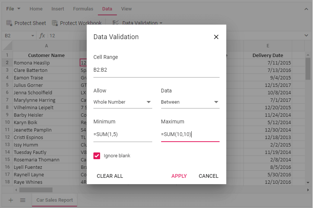Click the Cell Range input field

(x=156, y=70)
